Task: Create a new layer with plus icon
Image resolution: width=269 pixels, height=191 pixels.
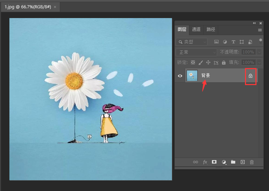Action: (x=243, y=162)
